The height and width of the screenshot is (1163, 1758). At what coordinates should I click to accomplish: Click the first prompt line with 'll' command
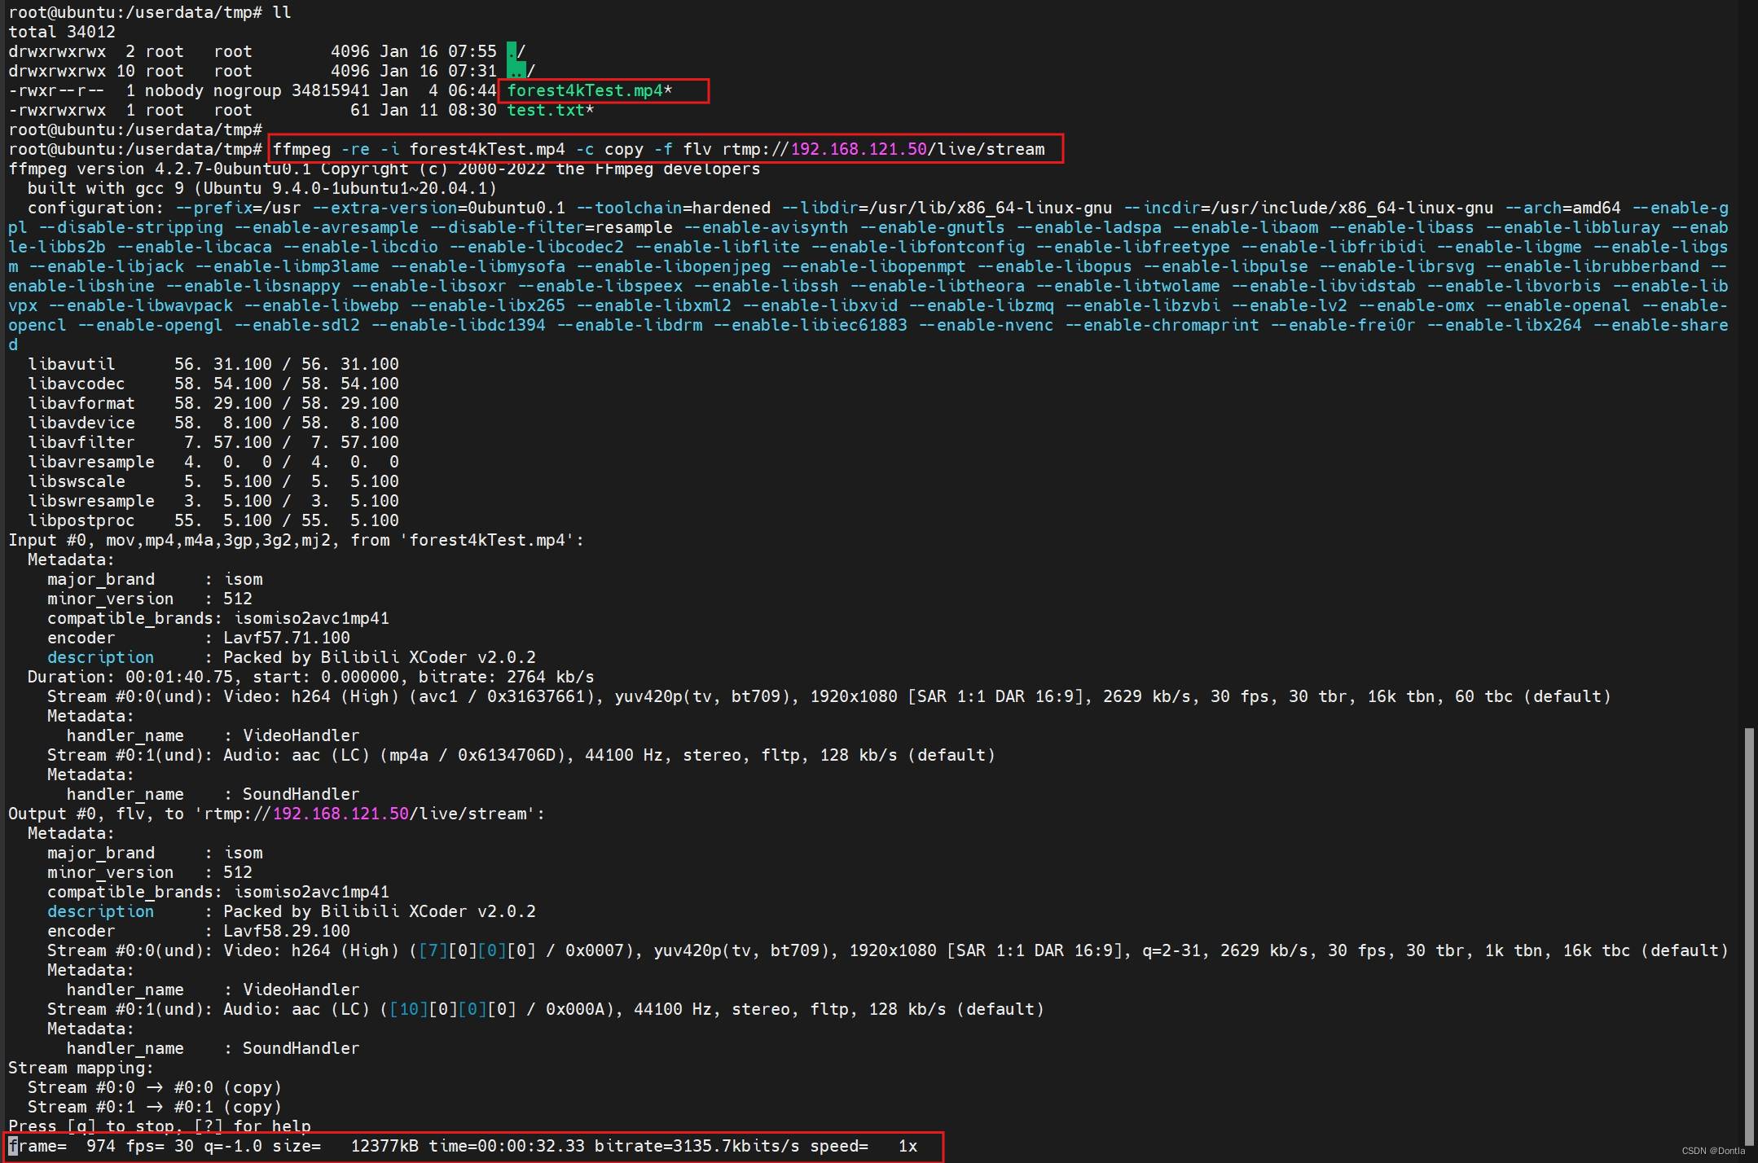pos(150,12)
